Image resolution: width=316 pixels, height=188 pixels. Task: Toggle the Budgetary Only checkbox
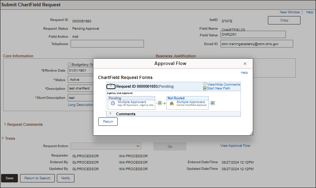pos(69,64)
